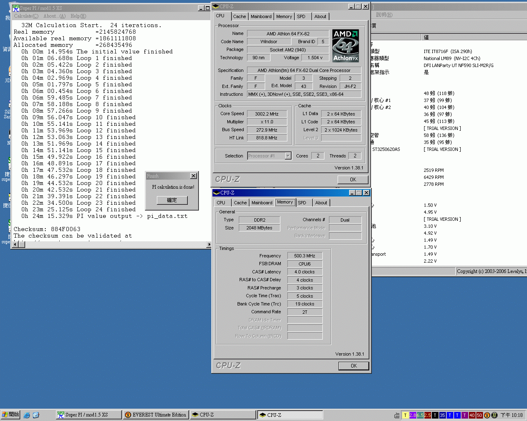Select the Memory tab in the upper CPU-Z window
527x421 pixels.
(x=284, y=16)
